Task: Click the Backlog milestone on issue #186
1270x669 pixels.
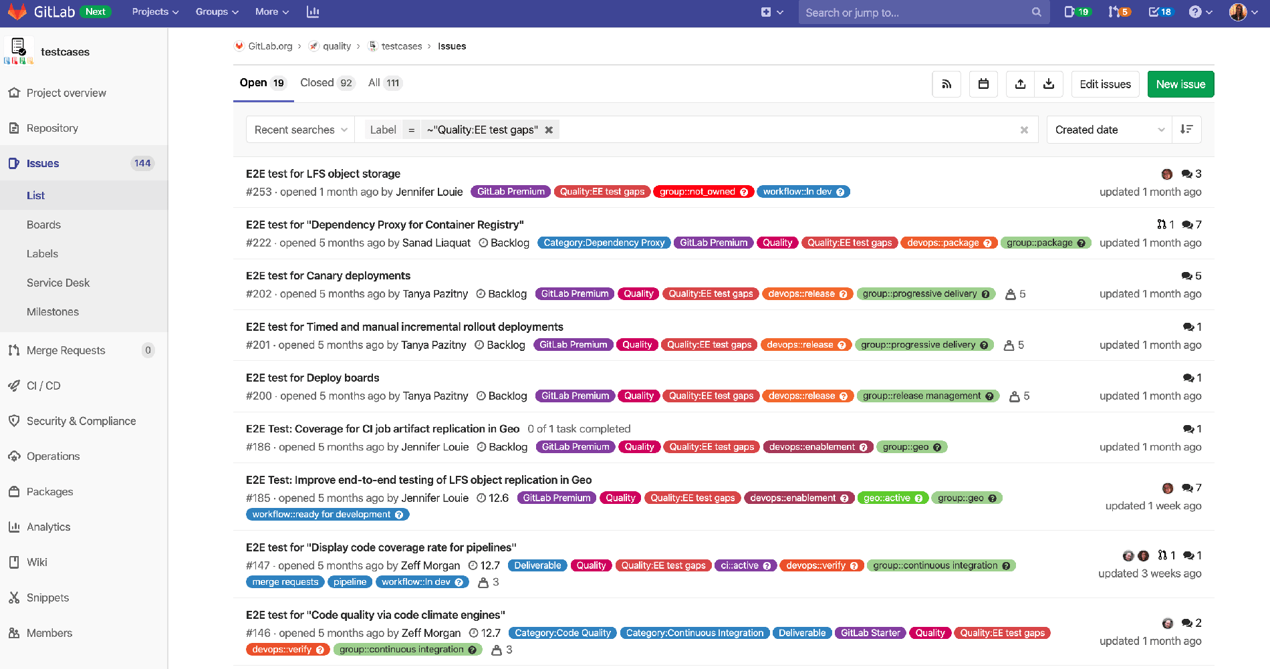Action: 502,447
